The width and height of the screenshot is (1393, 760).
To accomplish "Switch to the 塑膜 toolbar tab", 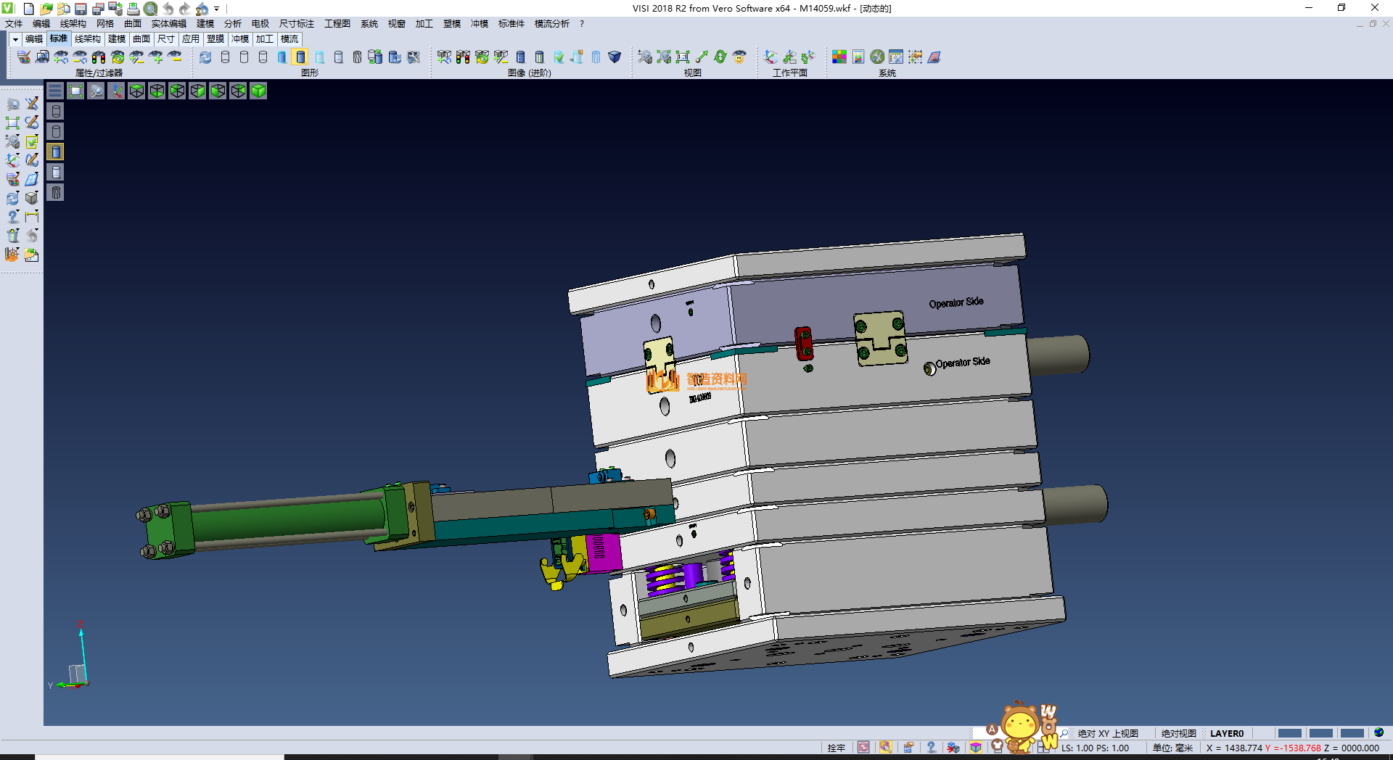I will tap(215, 39).
